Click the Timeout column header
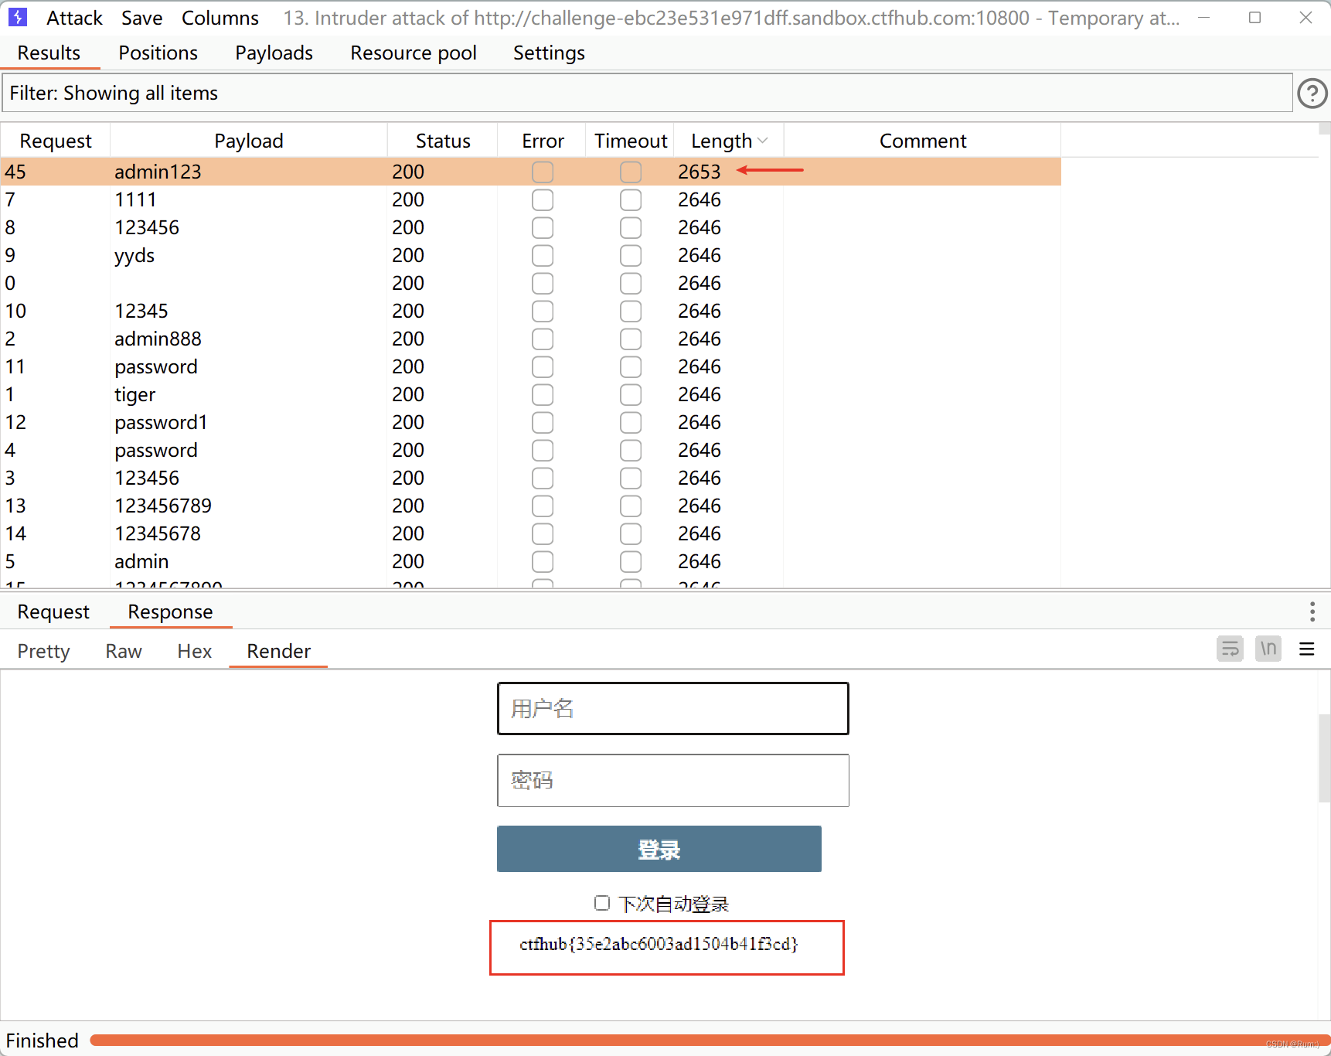The width and height of the screenshot is (1331, 1056). click(x=631, y=141)
